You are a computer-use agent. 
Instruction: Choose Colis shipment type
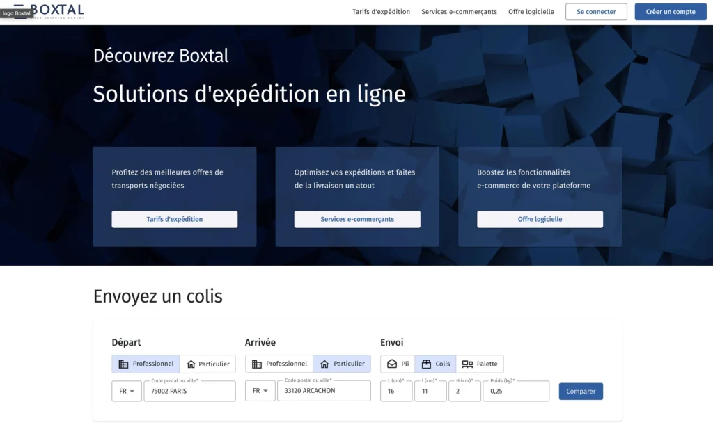coord(435,364)
